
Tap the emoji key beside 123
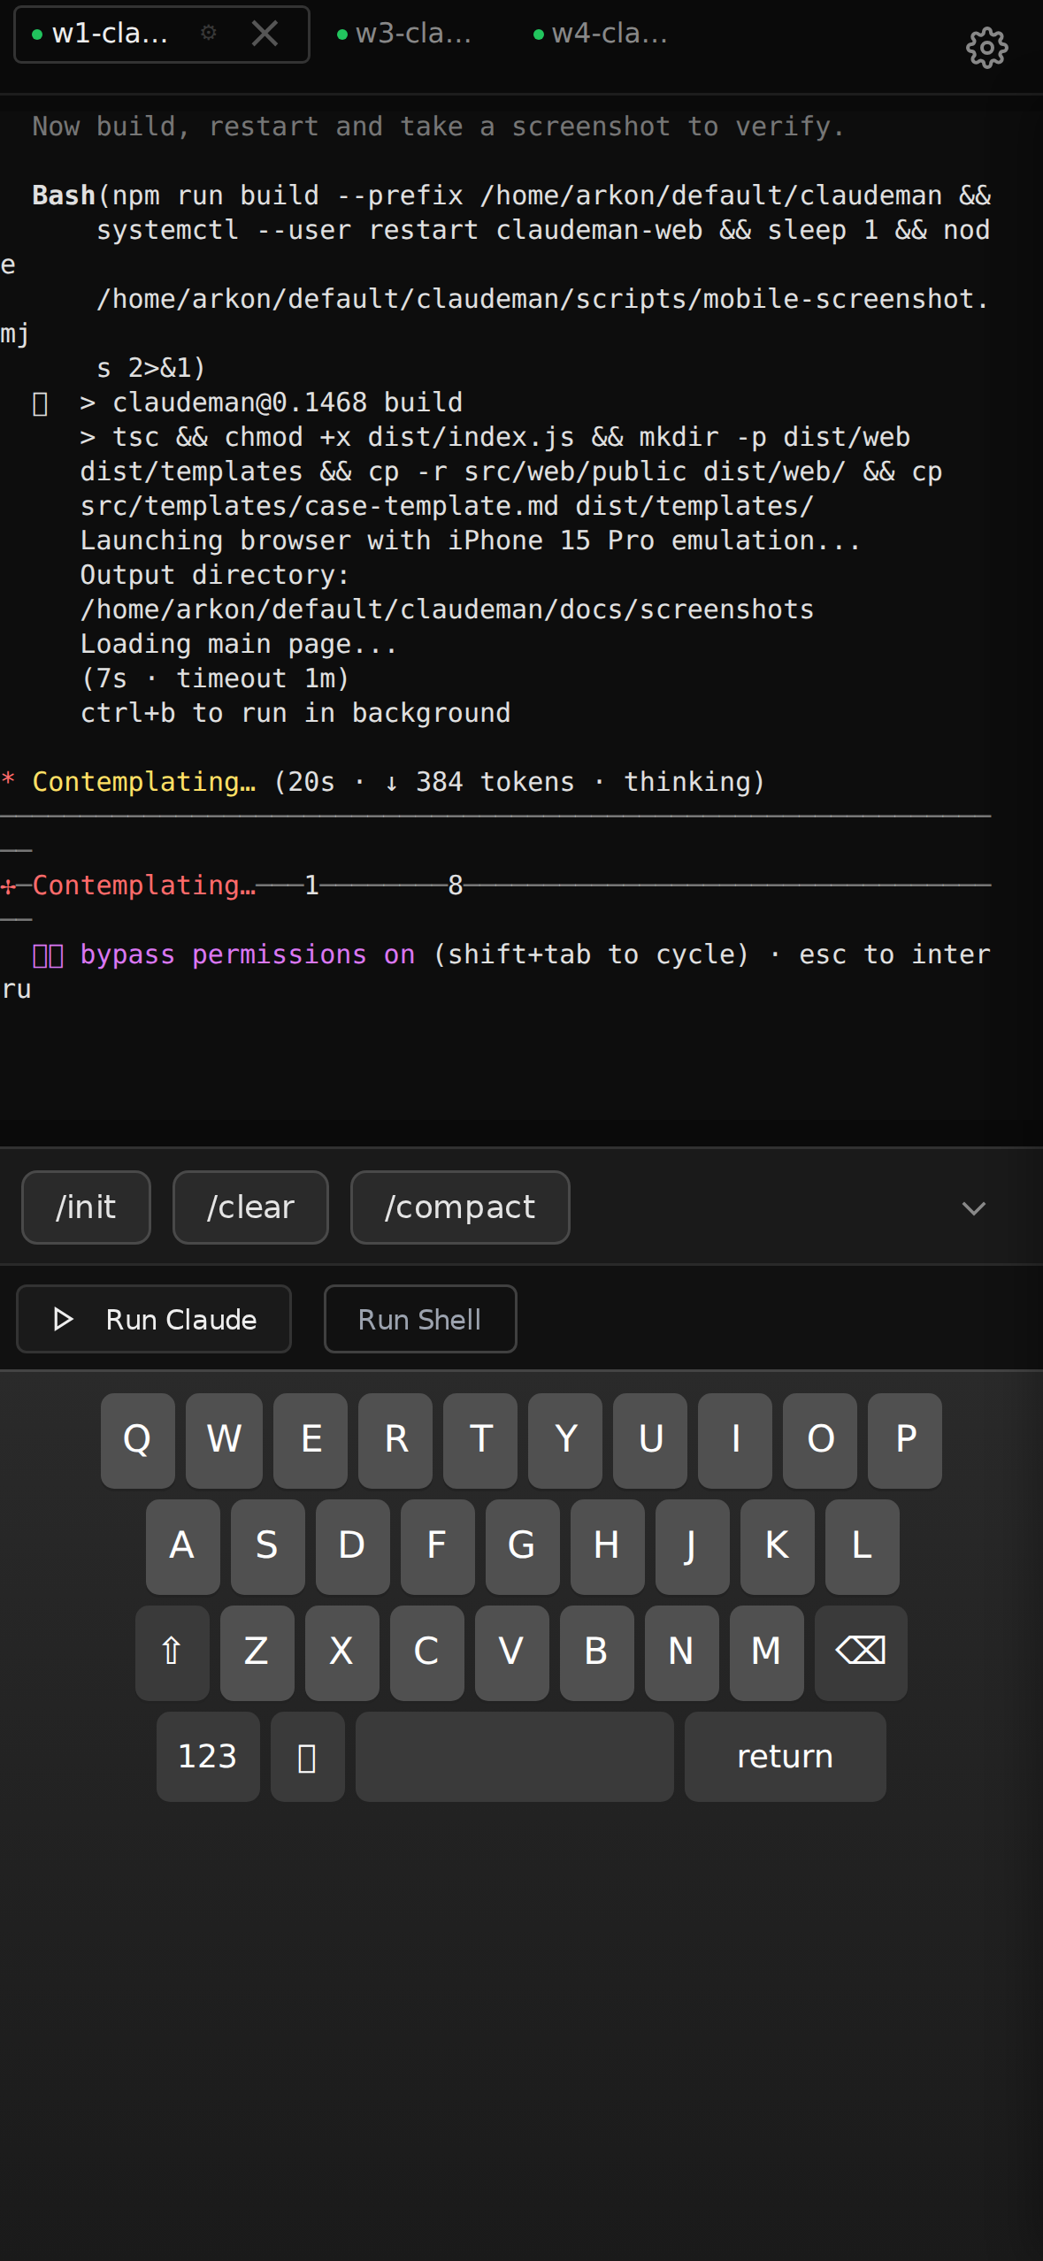coord(307,1756)
